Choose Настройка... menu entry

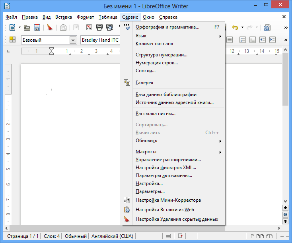point(173,184)
